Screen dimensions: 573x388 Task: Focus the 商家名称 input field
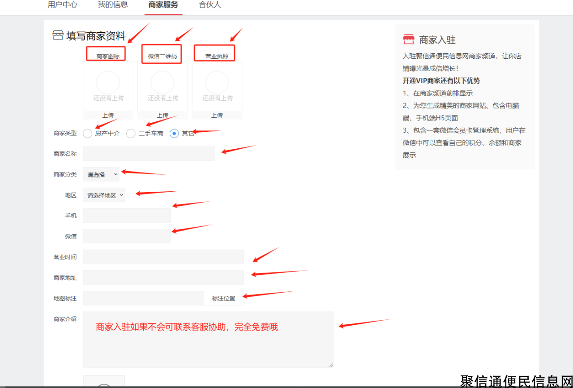tap(149, 154)
